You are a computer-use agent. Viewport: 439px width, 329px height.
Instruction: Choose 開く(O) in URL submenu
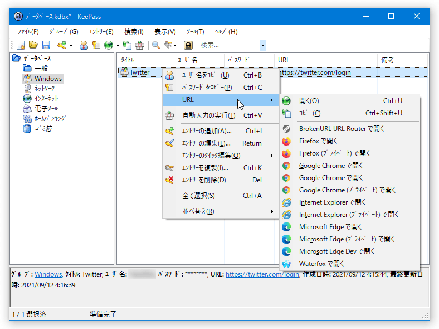point(350,101)
